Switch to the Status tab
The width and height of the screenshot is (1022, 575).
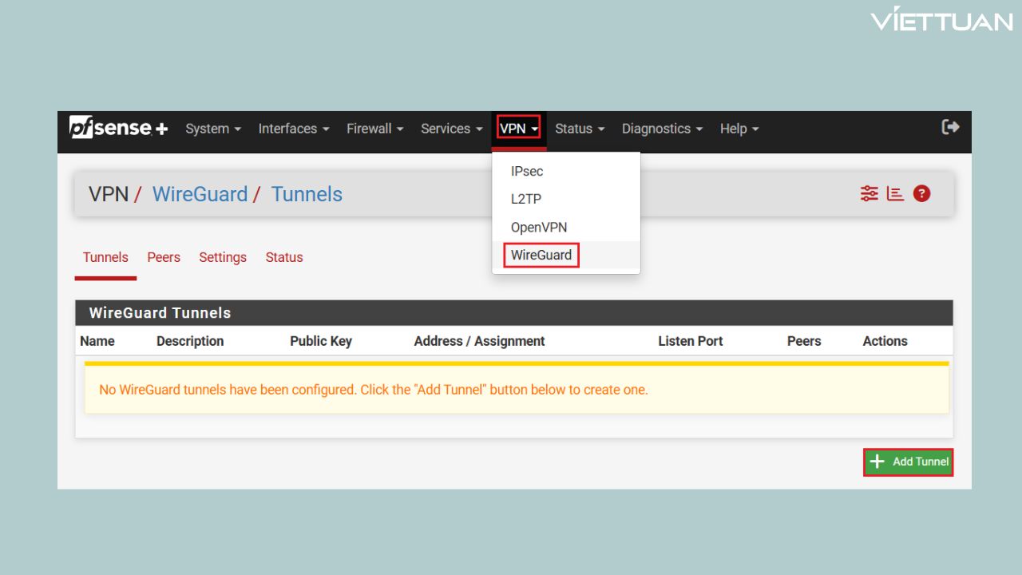pos(283,257)
